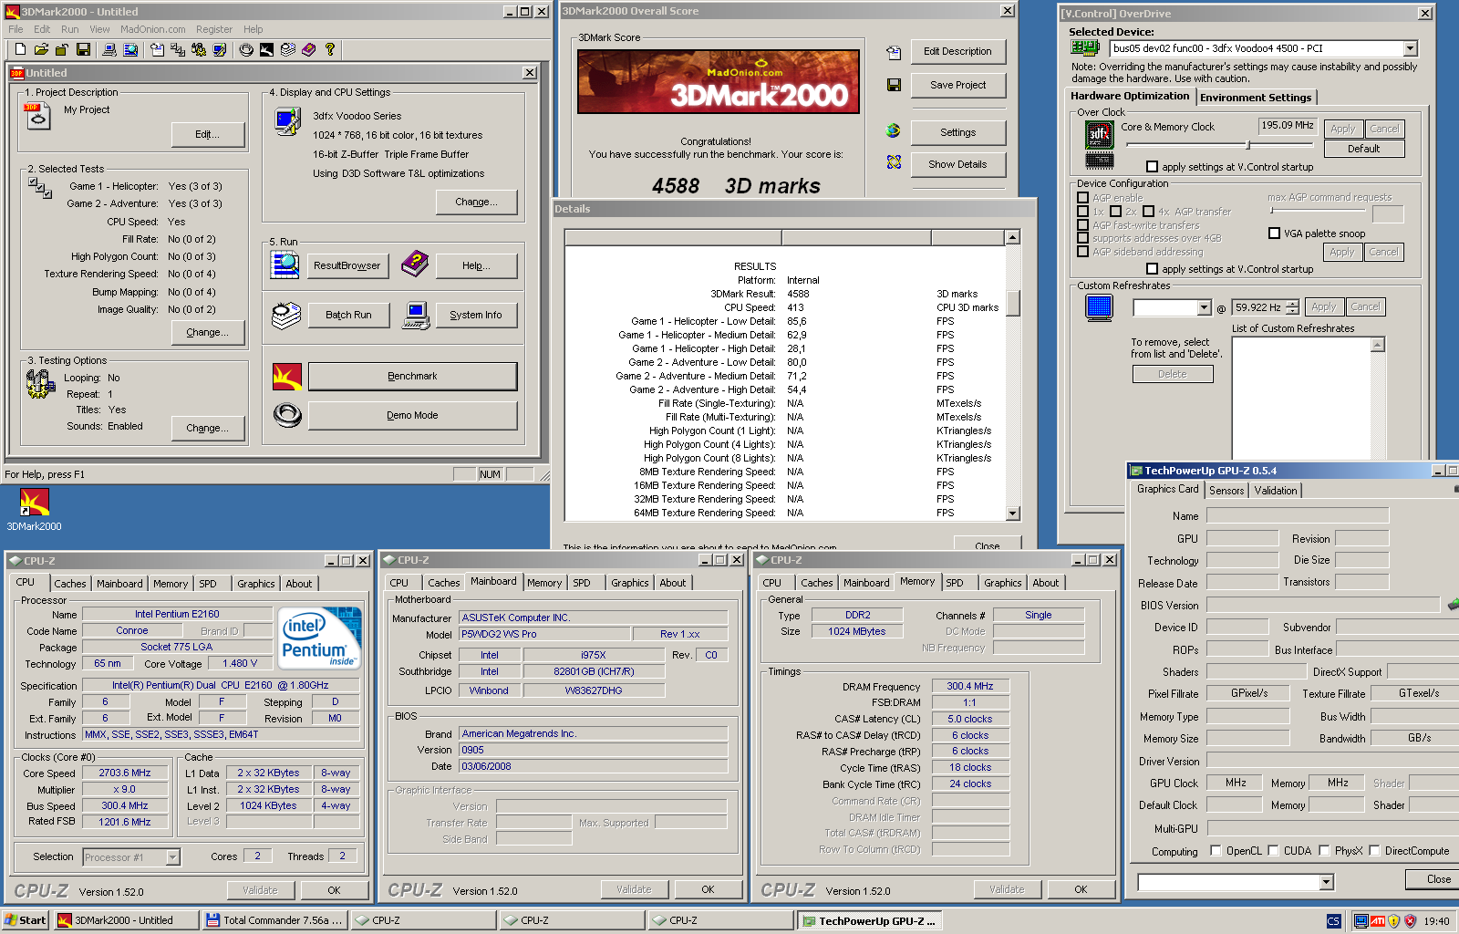1459x934 pixels.
Task: Click the 59.922 Hz refresh rate spinner arrows
Action: pyautogui.click(x=1291, y=308)
